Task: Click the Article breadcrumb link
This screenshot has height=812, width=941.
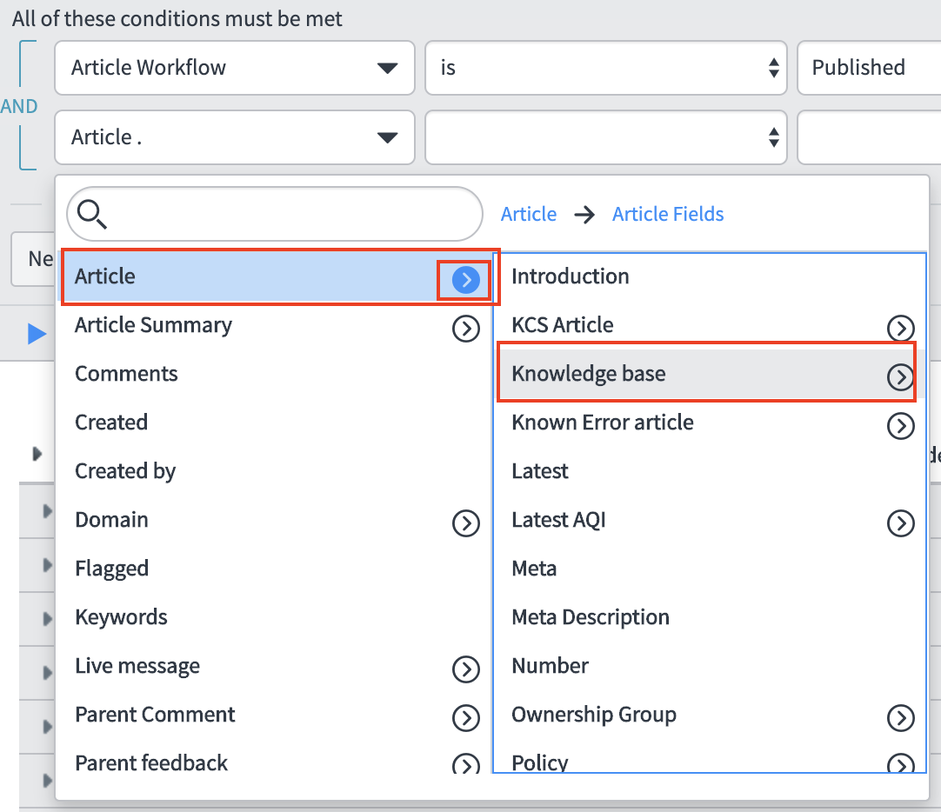Action: point(528,214)
